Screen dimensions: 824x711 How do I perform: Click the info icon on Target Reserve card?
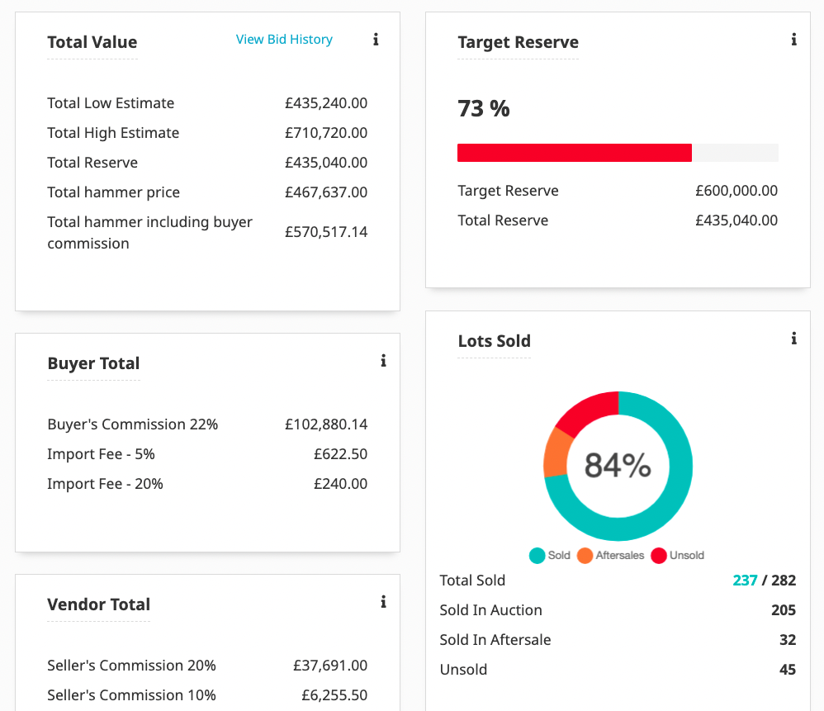click(x=793, y=39)
